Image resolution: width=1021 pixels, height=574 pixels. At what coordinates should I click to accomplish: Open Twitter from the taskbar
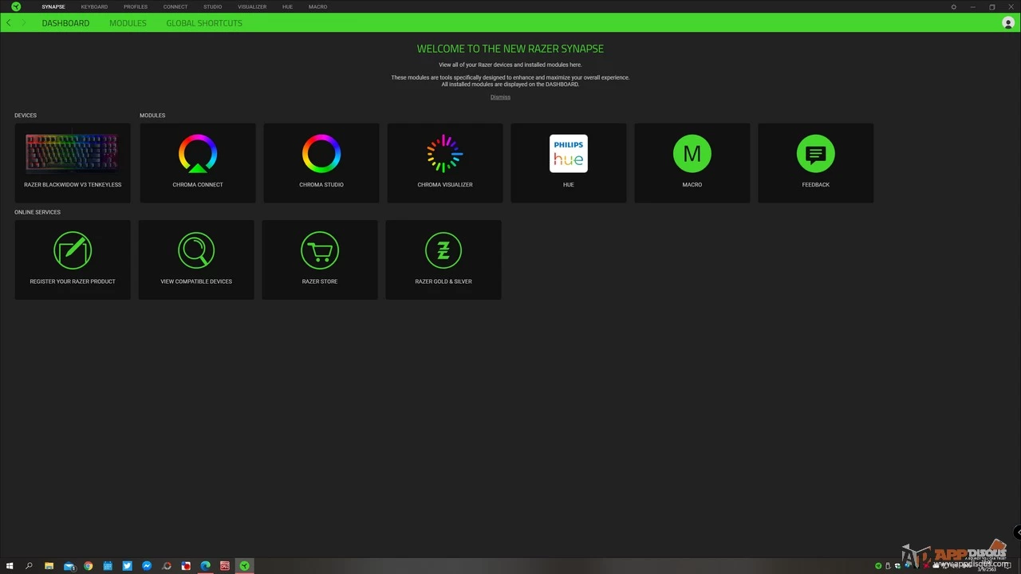pos(127,566)
